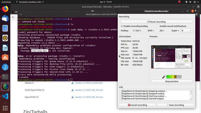Click Stop preview button
Screen dimensions: 201x113
tap(172, 81)
